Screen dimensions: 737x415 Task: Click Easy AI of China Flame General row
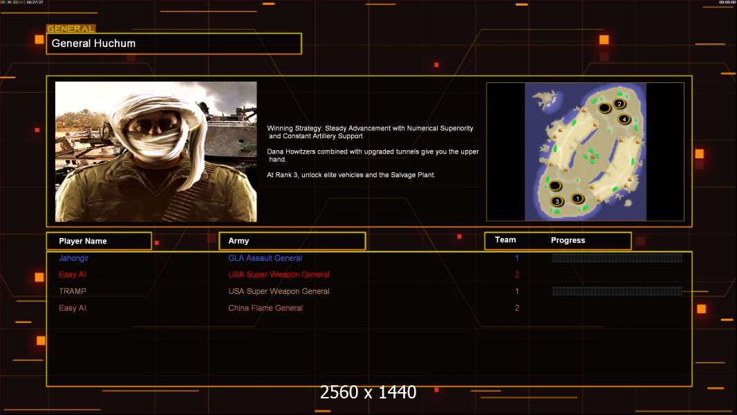pos(73,308)
